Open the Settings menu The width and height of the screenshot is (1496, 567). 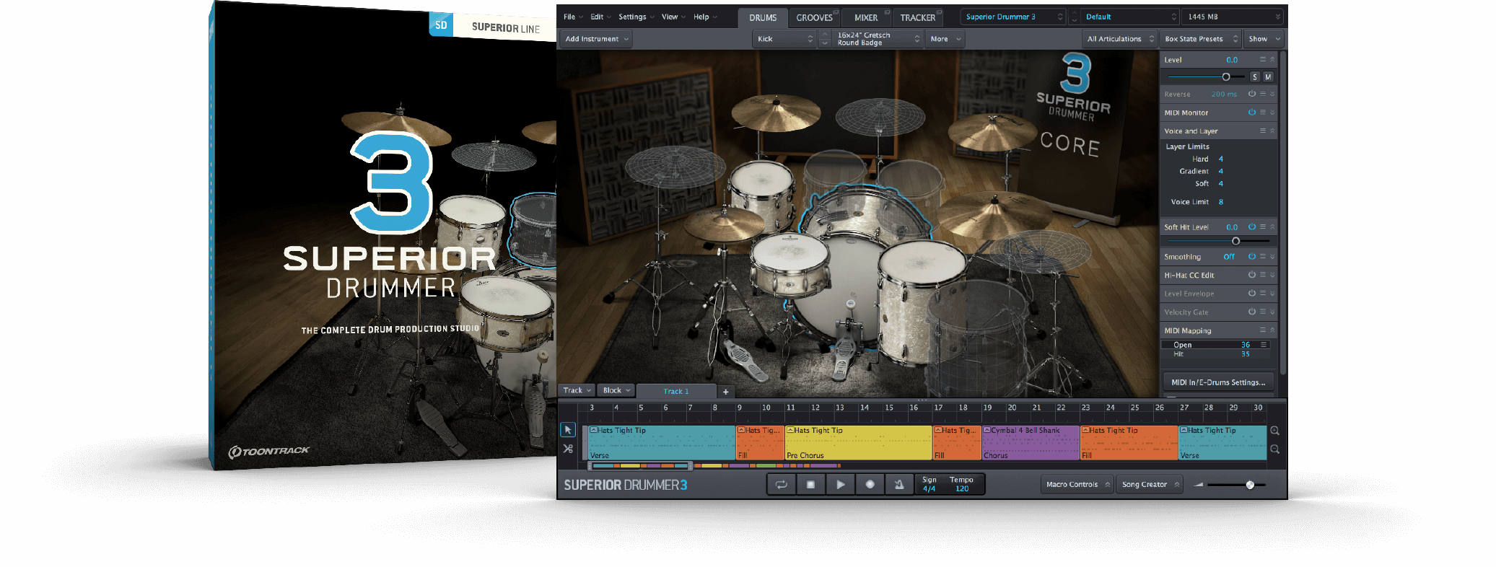click(x=636, y=17)
